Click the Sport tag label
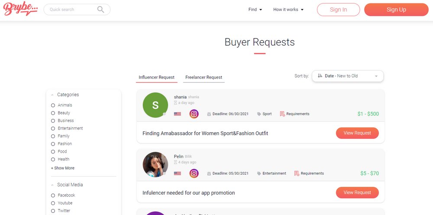433x215 pixels. tap(267, 114)
